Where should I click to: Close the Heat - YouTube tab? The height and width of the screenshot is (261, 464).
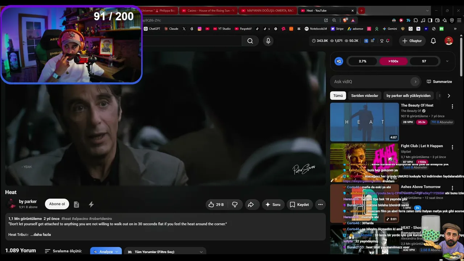click(x=352, y=11)
